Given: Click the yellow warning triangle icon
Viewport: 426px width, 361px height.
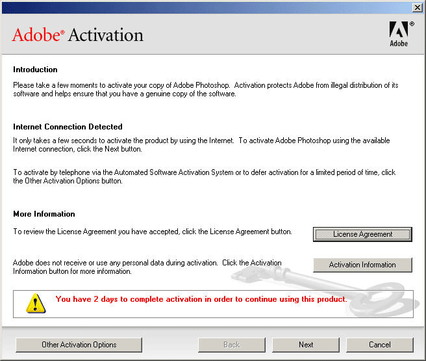Looking at the screenshot, I should click(36, 303).
